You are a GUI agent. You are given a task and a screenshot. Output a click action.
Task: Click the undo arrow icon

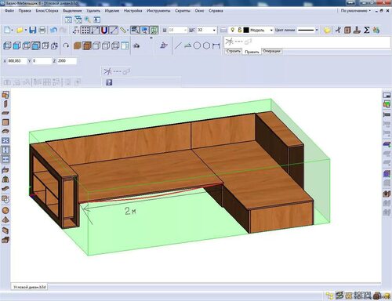coord(53,30)
